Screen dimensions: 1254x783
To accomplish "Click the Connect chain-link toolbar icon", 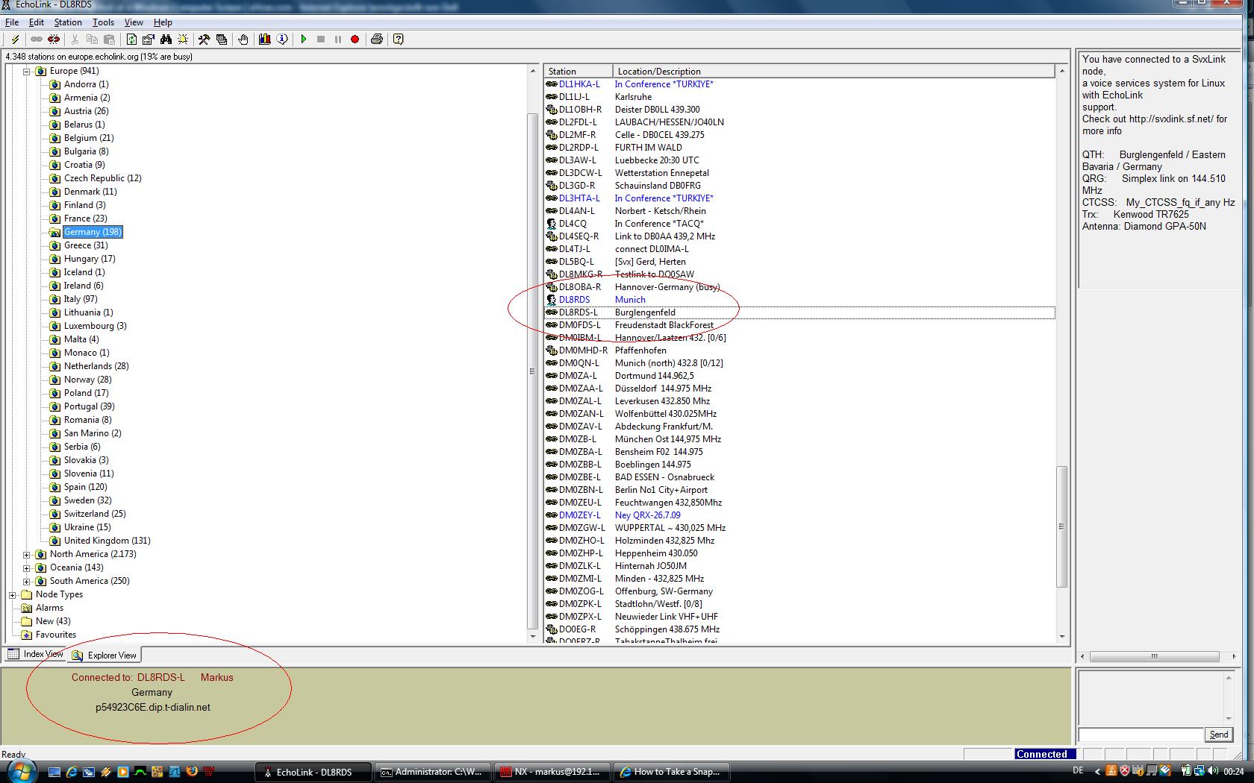I will (36, 40).
